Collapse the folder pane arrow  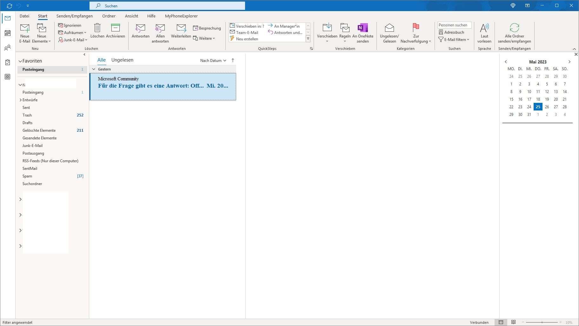click(84, 55)
